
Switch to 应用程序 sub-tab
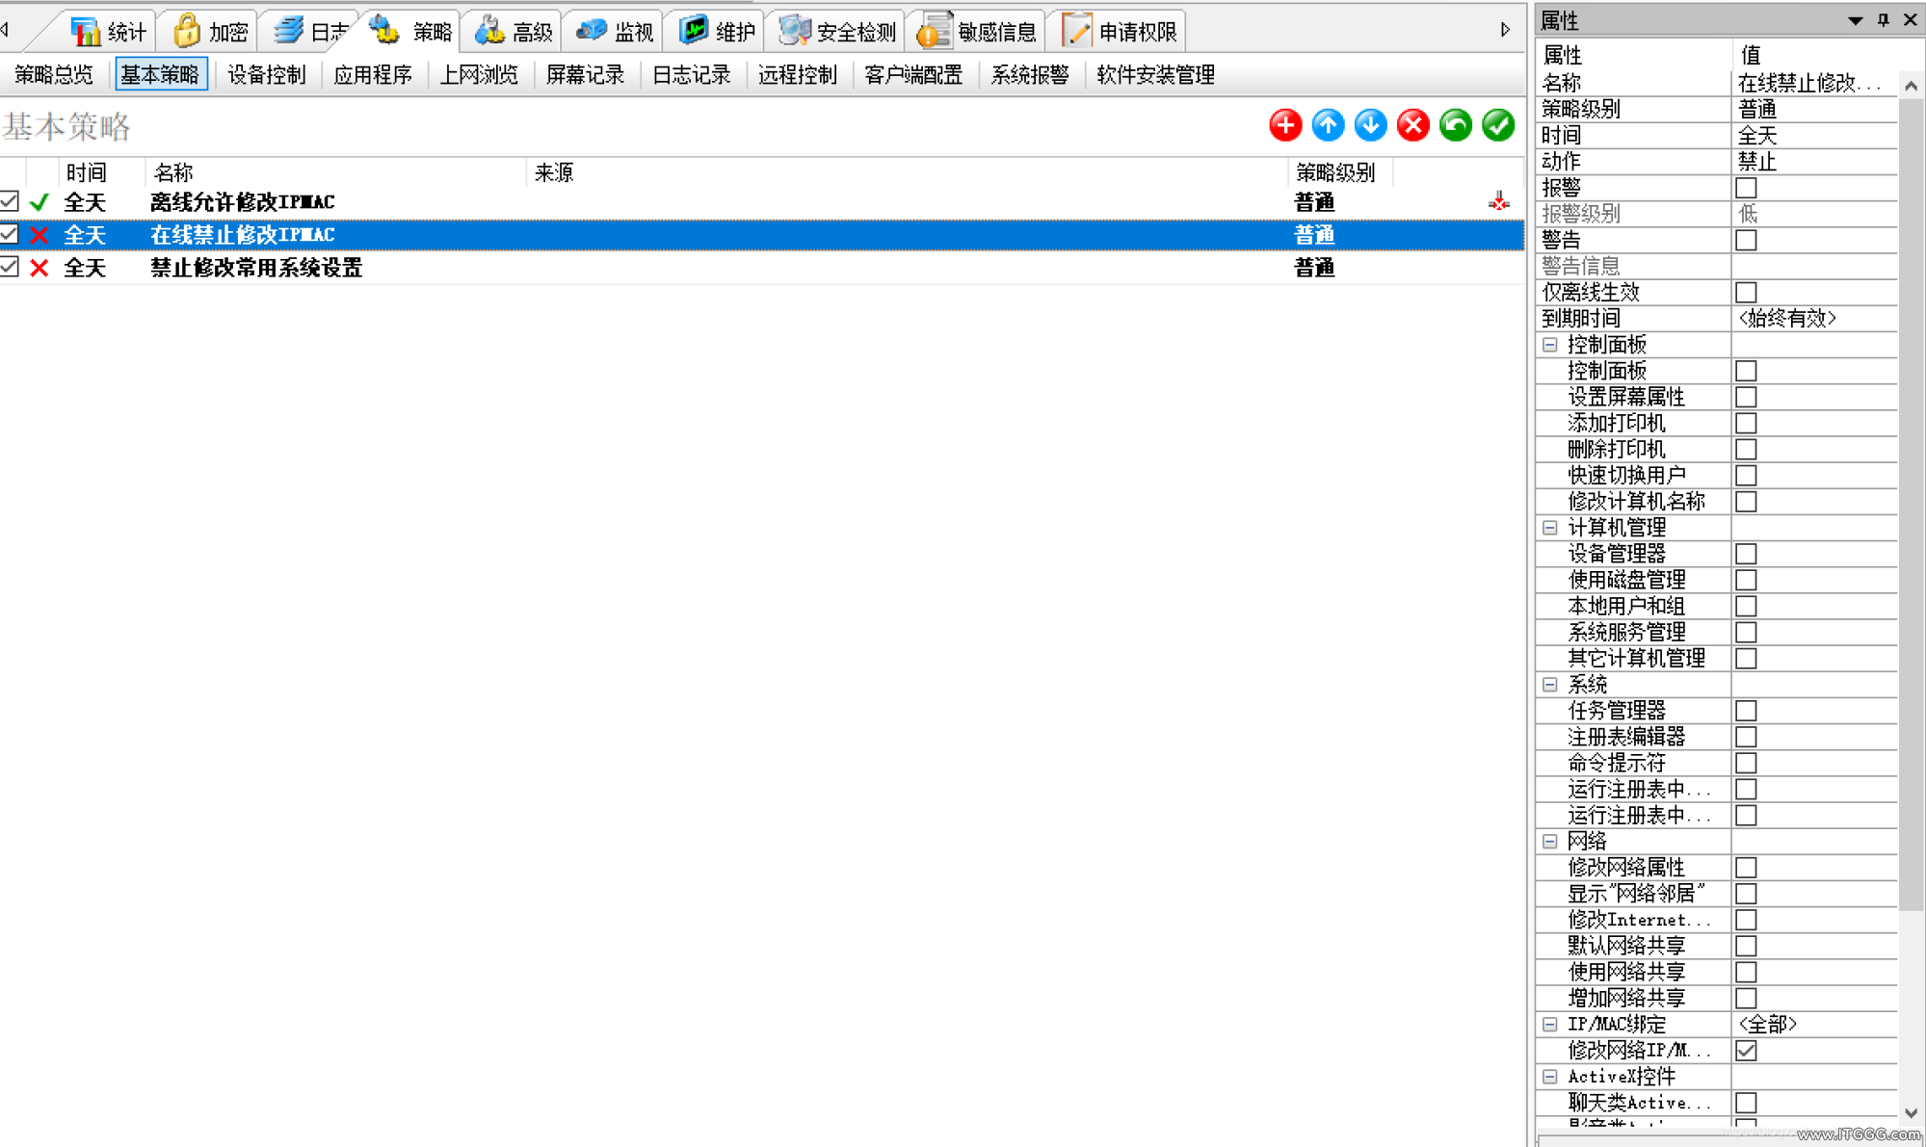tap(373, 75)
